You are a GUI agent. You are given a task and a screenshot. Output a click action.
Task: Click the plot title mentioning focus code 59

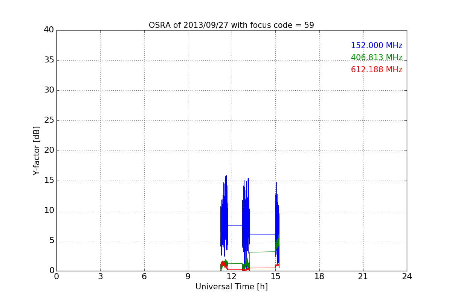tap(231, 25)
